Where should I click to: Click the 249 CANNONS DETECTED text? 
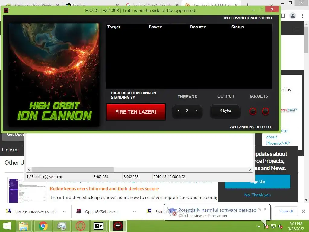click(x=251, y=127)
